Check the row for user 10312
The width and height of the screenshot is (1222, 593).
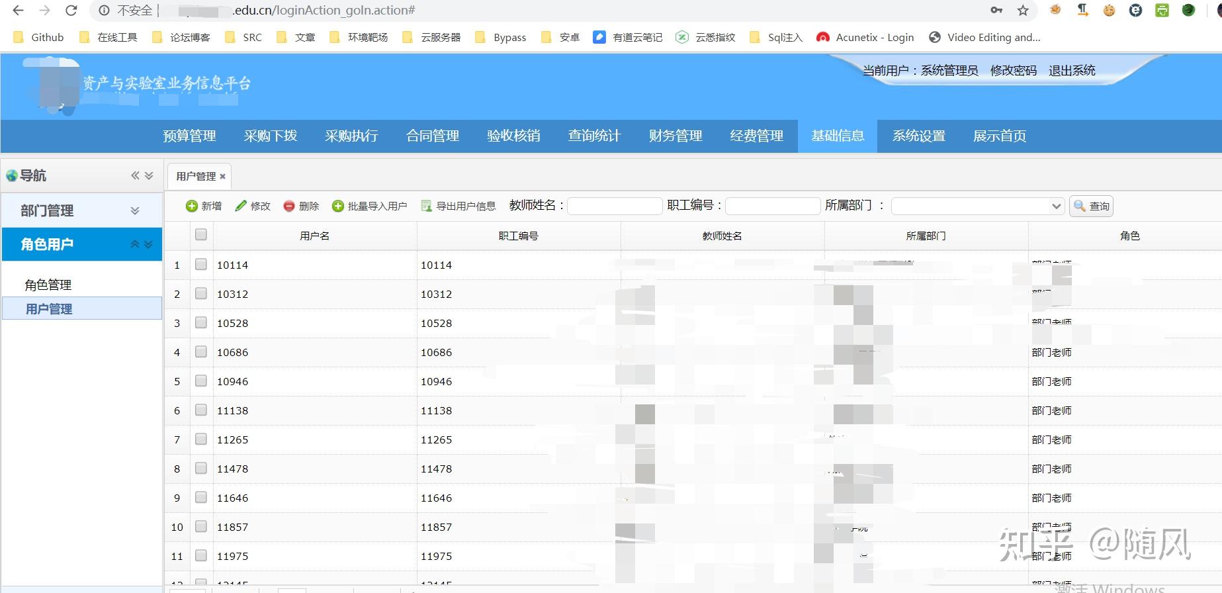pos(201,293)
